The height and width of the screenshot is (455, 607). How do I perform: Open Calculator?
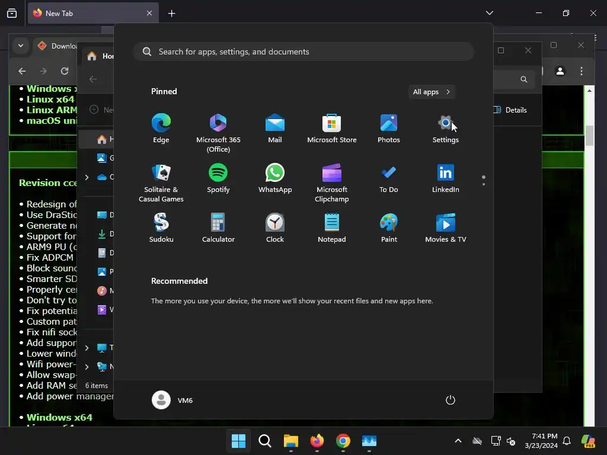coord(218,228)
